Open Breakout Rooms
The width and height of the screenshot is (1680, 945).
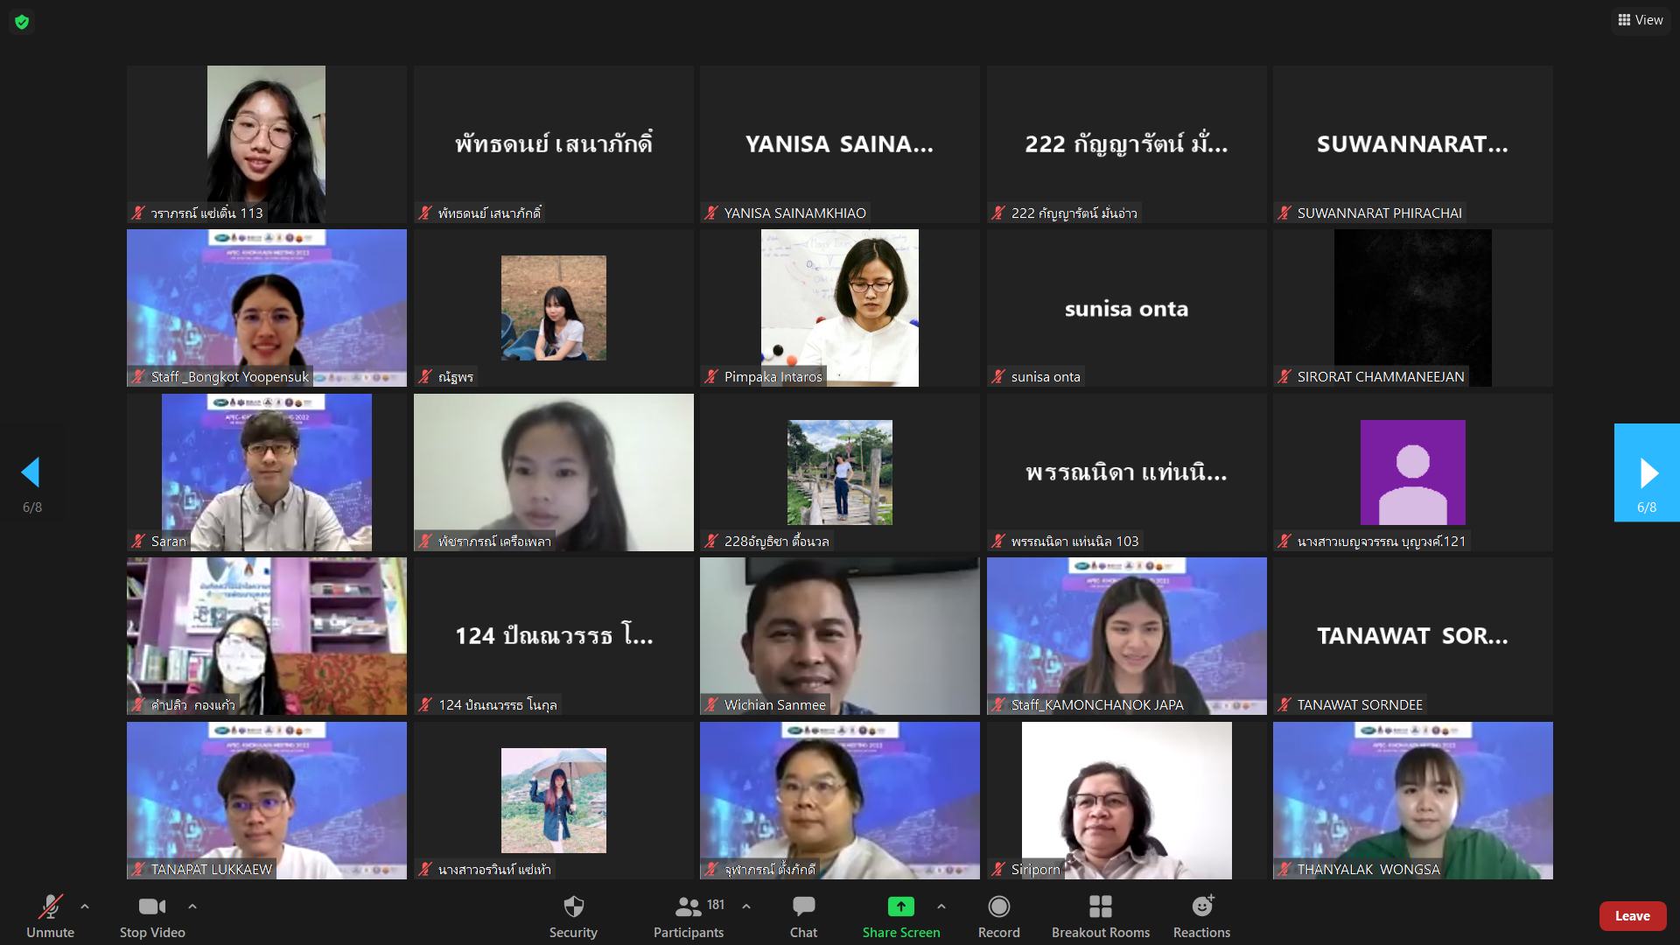(1100, 915)
